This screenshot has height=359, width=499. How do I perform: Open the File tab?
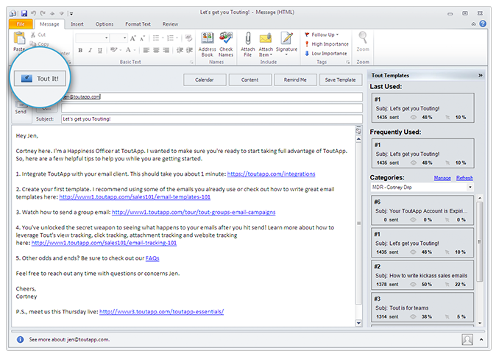[21, 24]
